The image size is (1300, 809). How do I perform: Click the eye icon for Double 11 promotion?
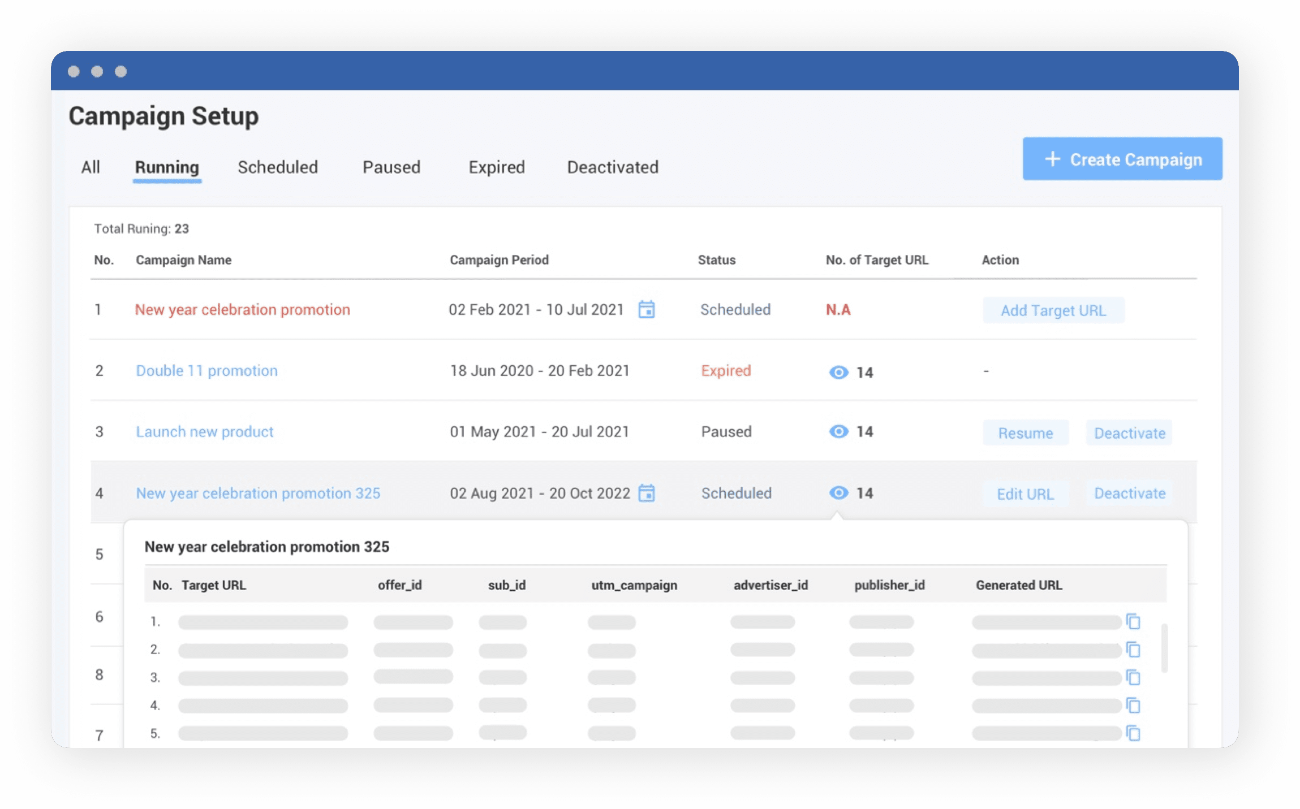838,372
